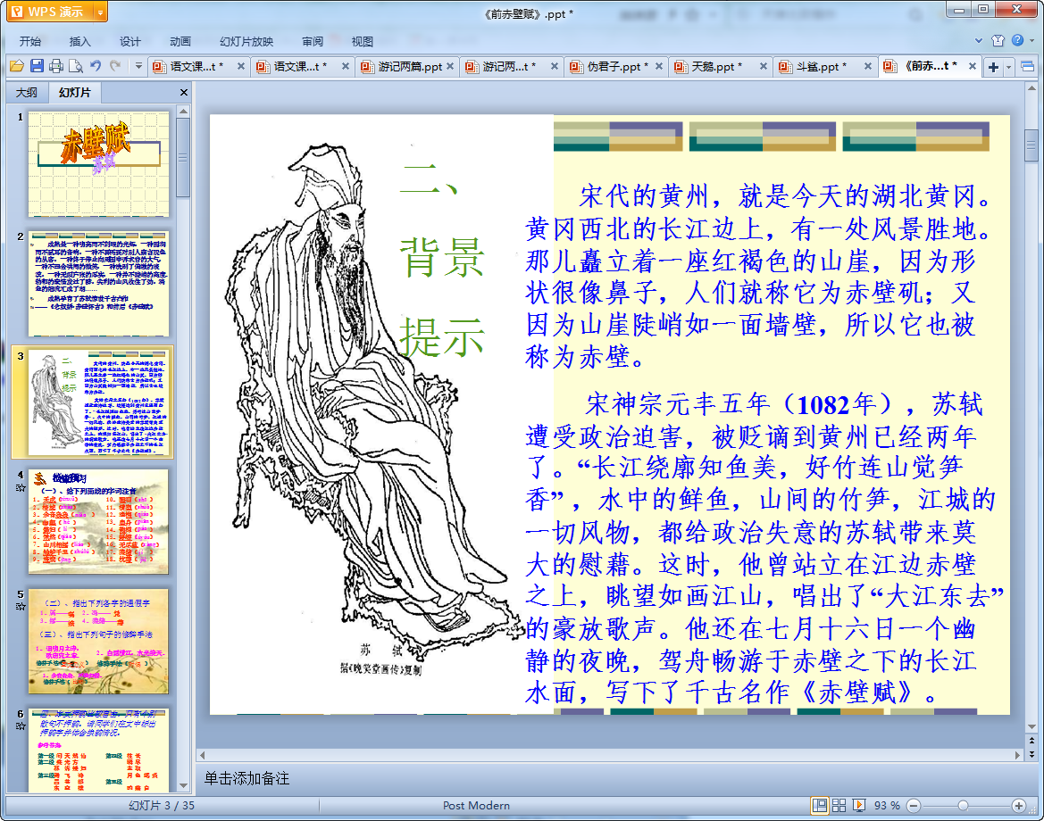Click the horizontal scrollbar right arrow
Viewport: 1044px width, 821px height.
[1017, 755]
